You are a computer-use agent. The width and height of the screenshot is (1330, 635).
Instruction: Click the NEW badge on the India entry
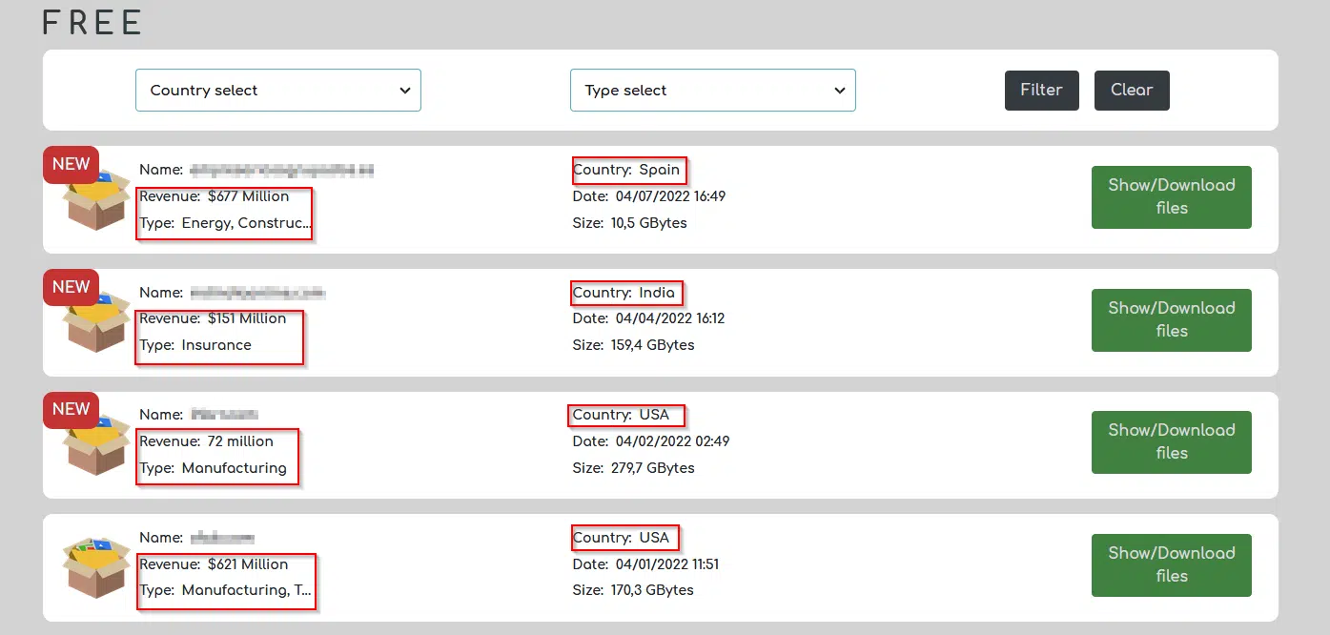tap(71, 287)
